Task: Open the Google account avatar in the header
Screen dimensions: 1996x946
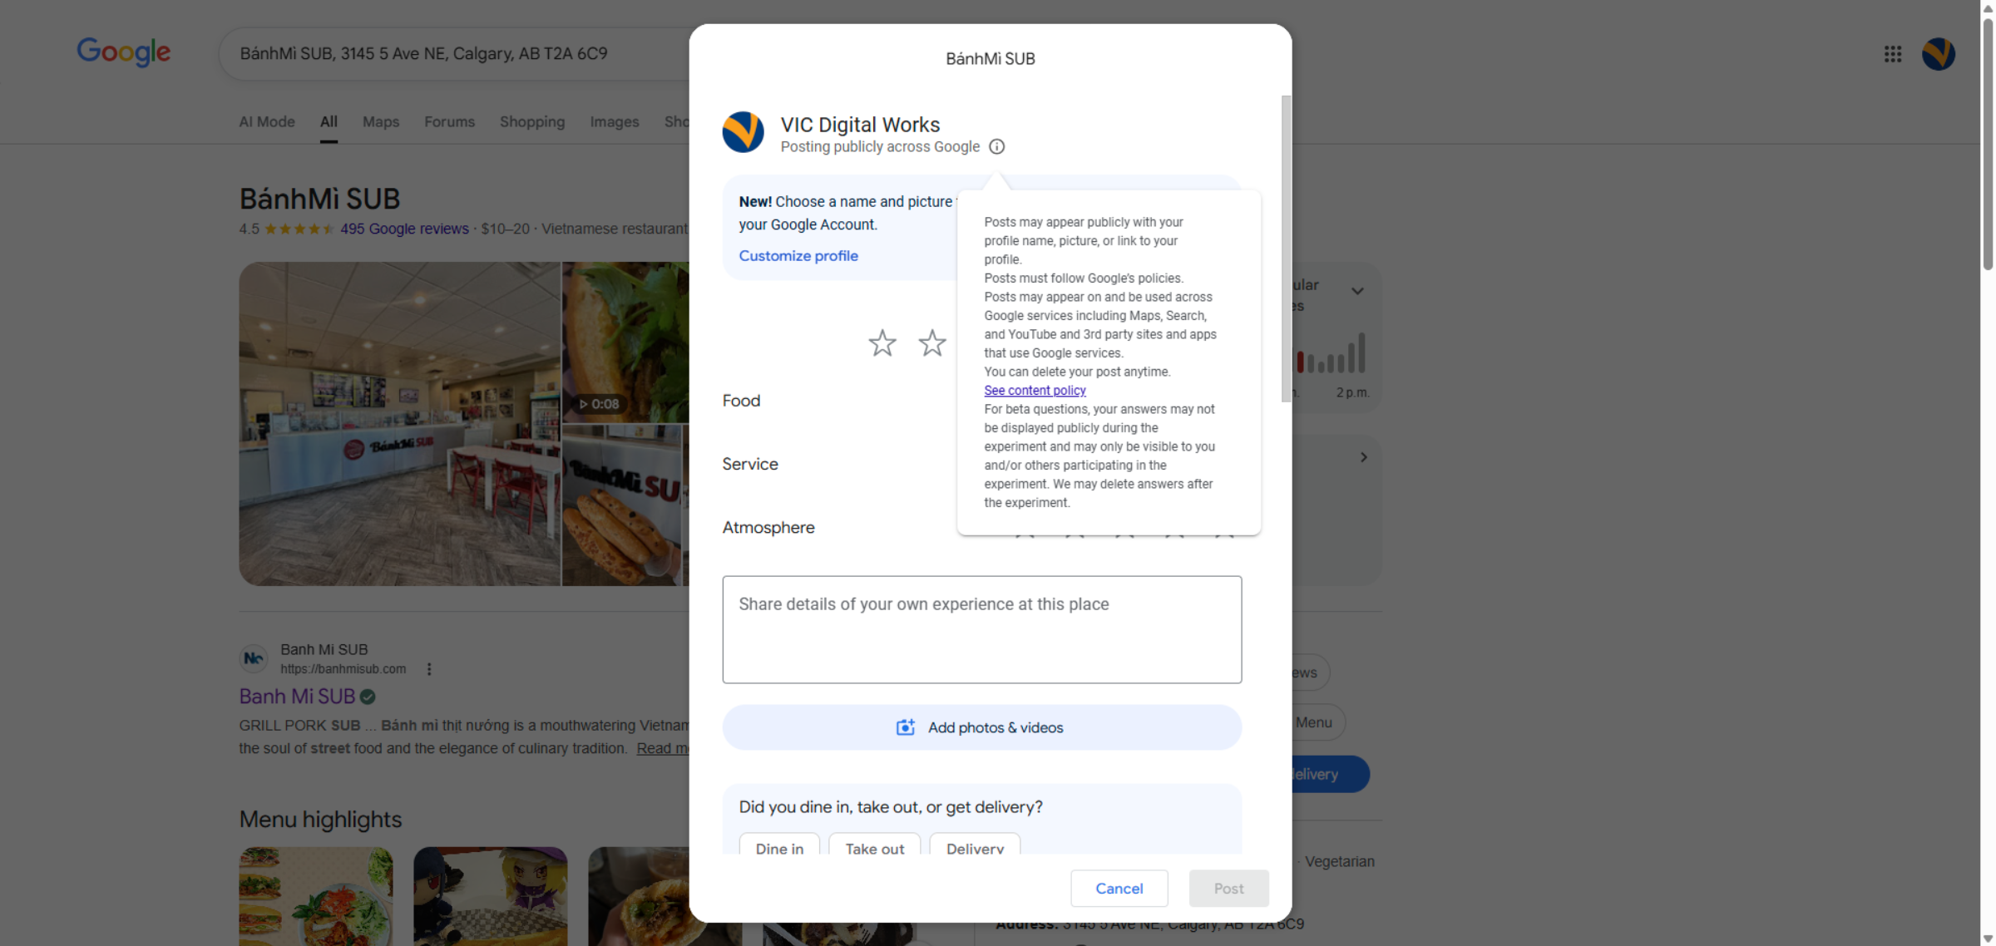Action: pos(1938,54)
